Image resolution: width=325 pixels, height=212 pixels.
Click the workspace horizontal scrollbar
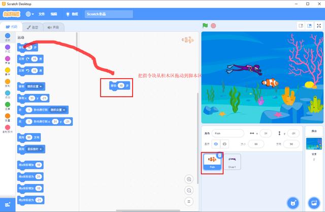(x=148, y=210)
